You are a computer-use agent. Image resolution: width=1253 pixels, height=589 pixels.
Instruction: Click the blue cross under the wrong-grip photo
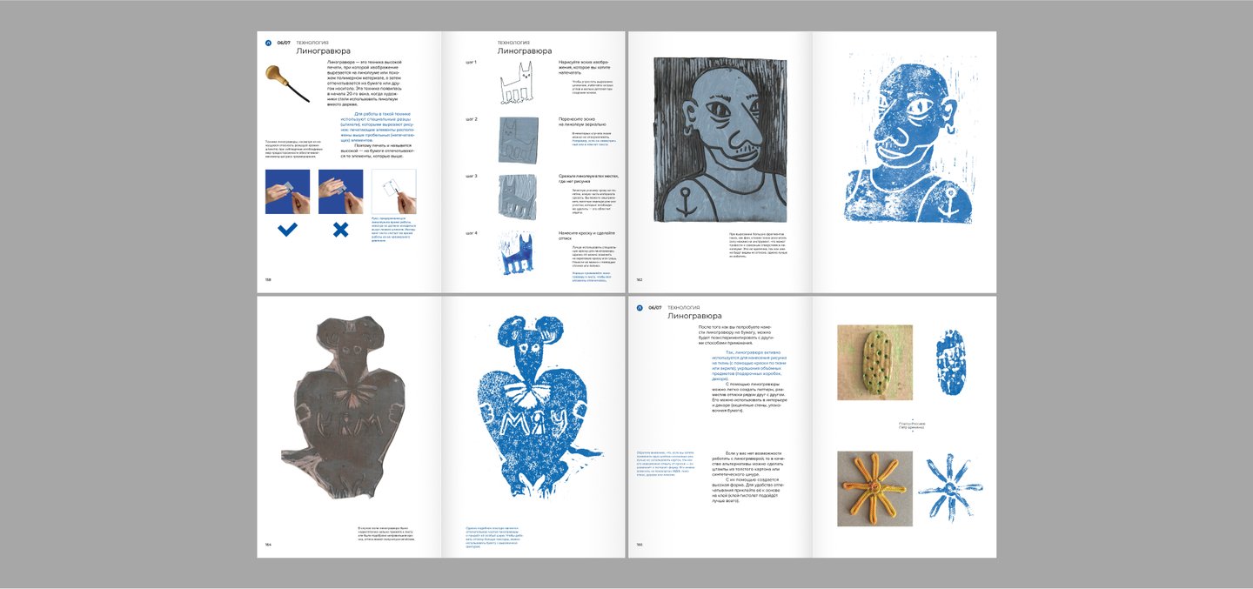coord(340,230)
